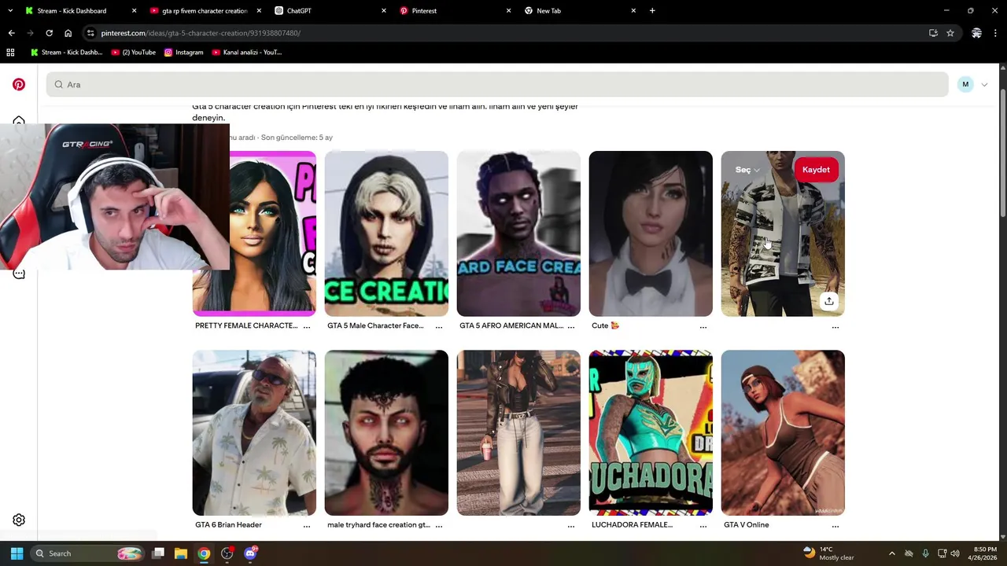Open the GTA V Online pin image
1007x566 pixels.
pyautogui.click(x=783, y=432)
